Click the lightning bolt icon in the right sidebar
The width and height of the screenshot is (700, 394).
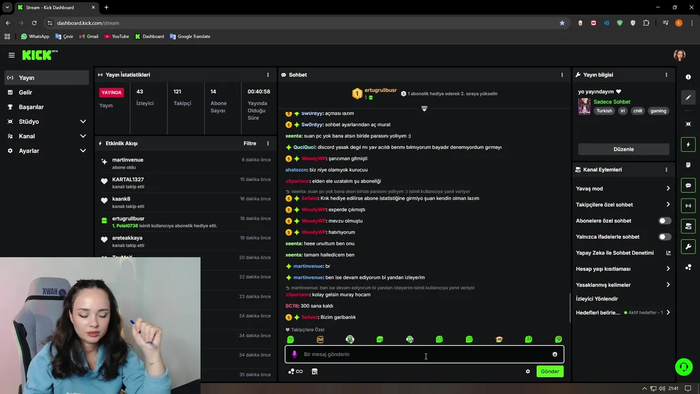point(688,144)
